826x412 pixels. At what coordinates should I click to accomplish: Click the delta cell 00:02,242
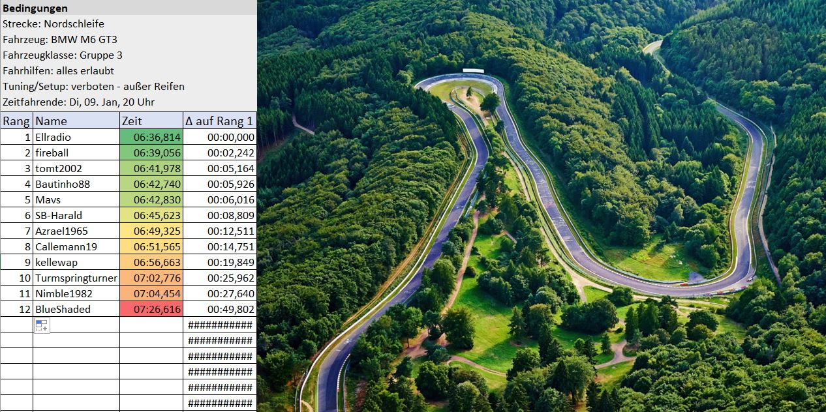220,153
